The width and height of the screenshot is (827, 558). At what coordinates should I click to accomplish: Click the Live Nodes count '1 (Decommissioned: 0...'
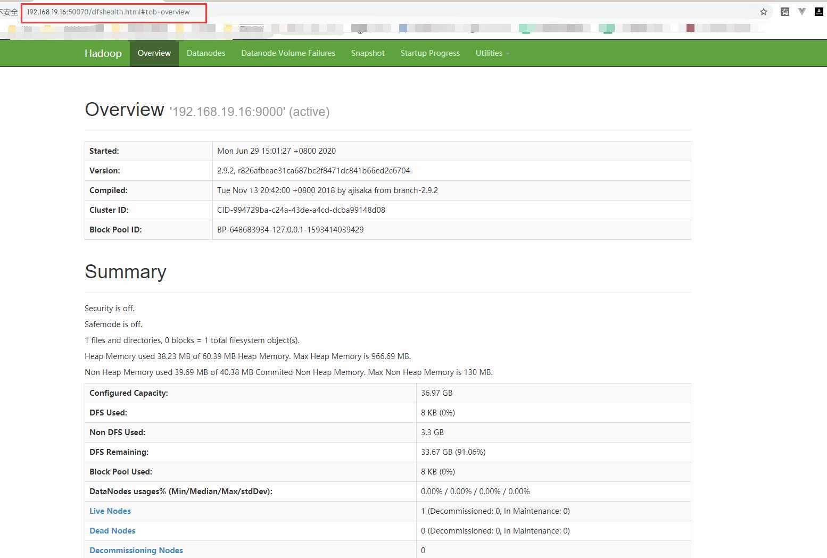495,511
